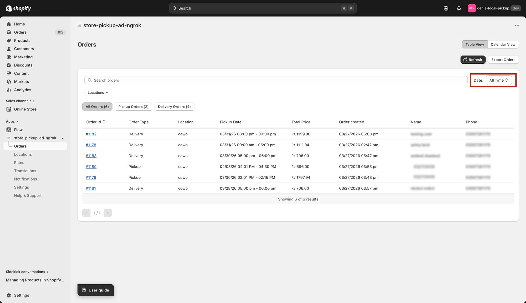Toggle Order Id column sorting
This screenshot has height=303, width=526.
click(x=96, y=122)
